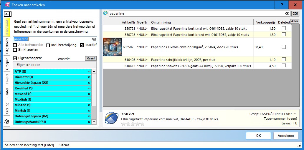
Task: Select row Paperline schrijfblok A4 lijn
Action: coord(197,59)
